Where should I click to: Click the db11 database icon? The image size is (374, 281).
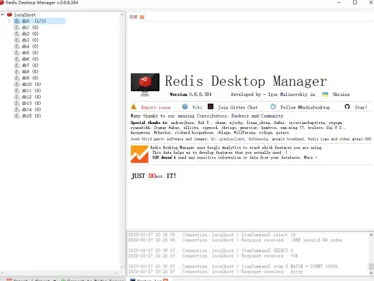pyautogui.click(x=17, y=90)
